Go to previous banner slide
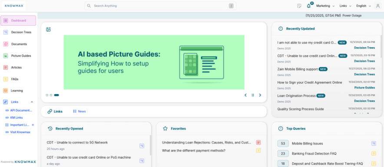This screenshot has height=167, width=384. click(245, 95)
